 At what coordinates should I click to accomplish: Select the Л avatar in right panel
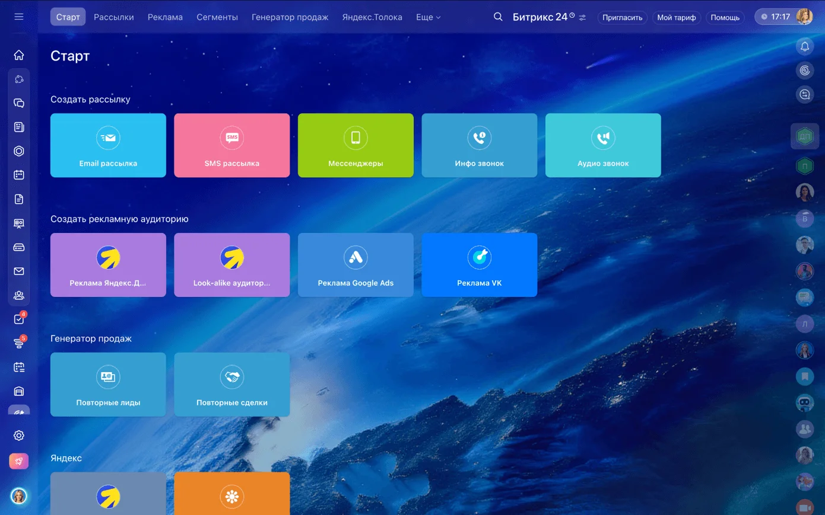point(805,324)
